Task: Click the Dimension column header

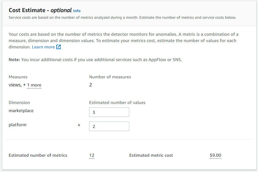Action: 19,103
